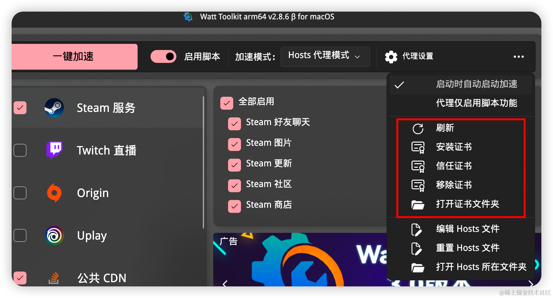Screen dimensions: 553x298
Task: Enable the Origin checkbox
Action: click(20, 193)
